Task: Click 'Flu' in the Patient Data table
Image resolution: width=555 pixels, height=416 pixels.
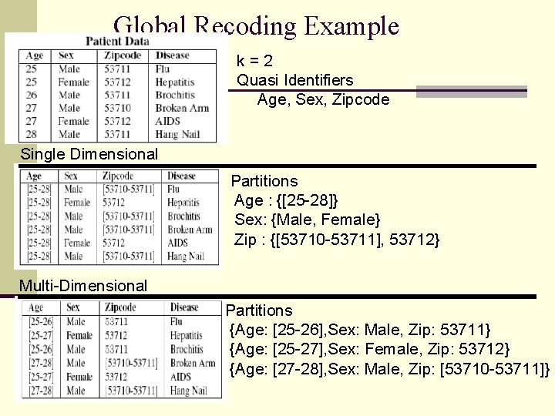Action: click(163, 69)
